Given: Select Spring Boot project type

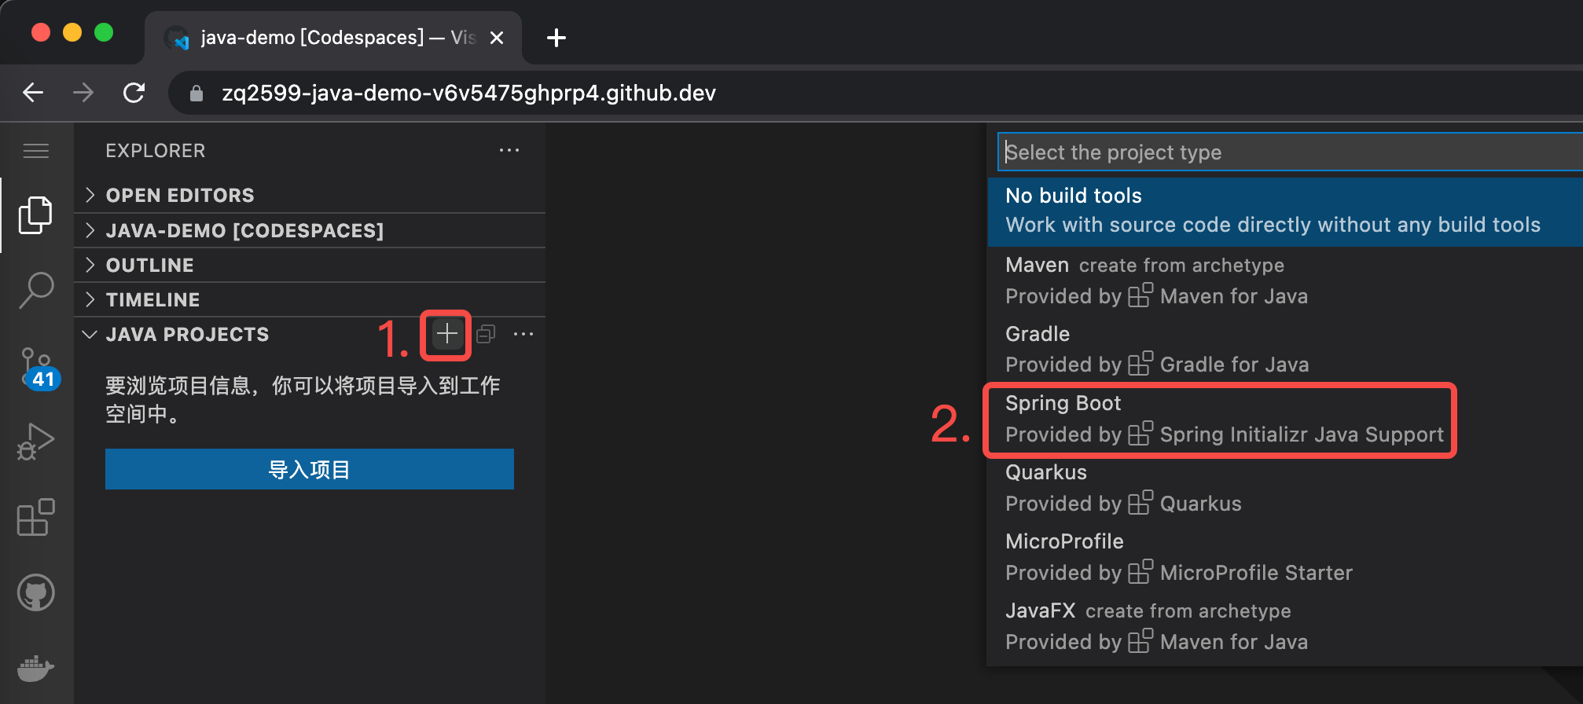Looking at the screenshot, I should [1285, 419].
